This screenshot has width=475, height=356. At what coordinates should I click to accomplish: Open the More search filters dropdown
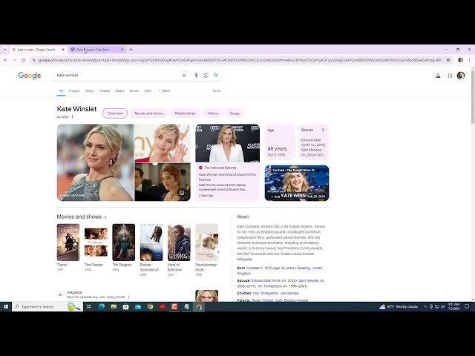click(x=165, y=90)
